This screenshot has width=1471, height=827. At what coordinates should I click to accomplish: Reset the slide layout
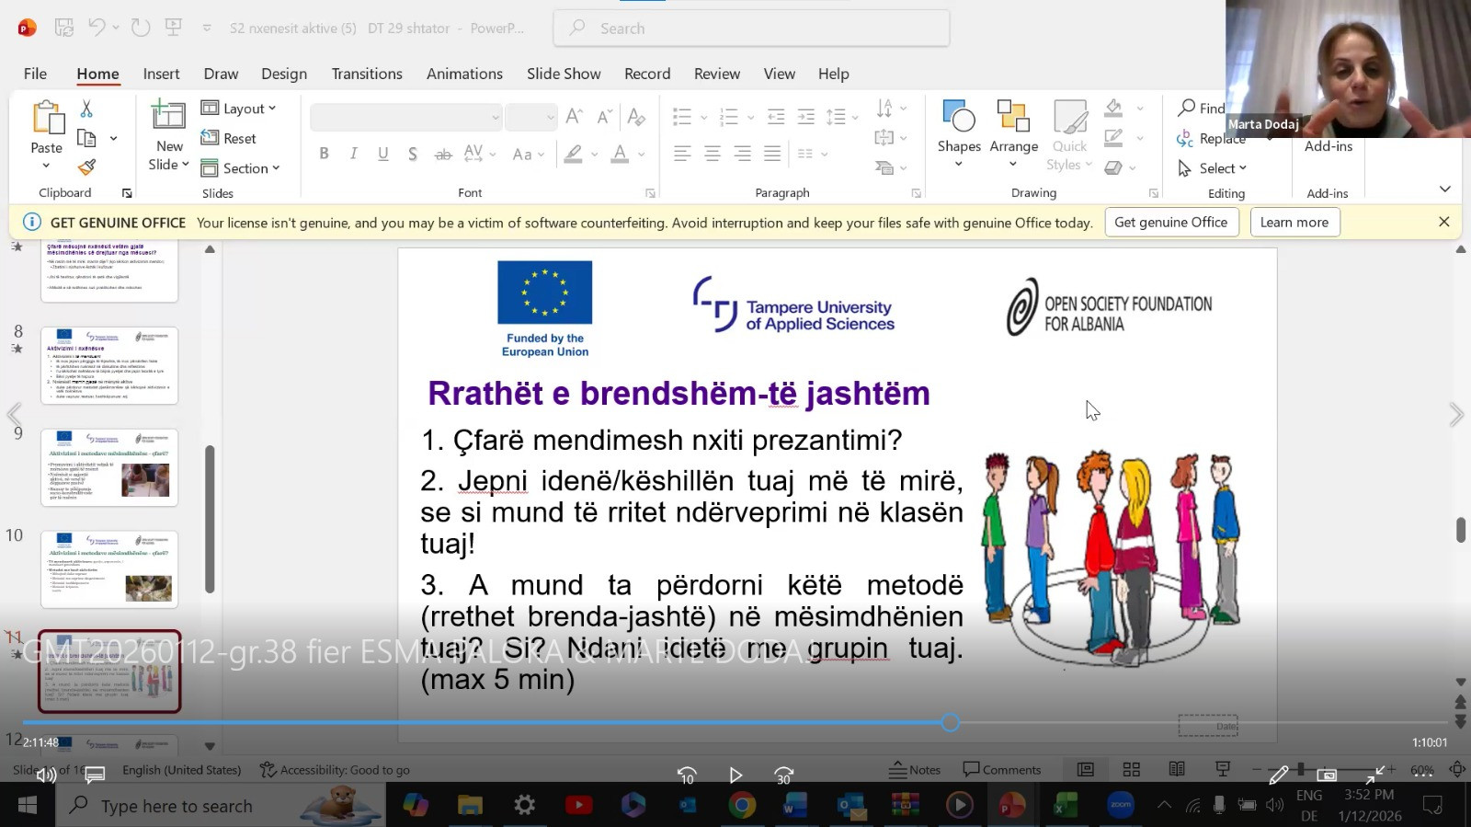coord(229,138)
